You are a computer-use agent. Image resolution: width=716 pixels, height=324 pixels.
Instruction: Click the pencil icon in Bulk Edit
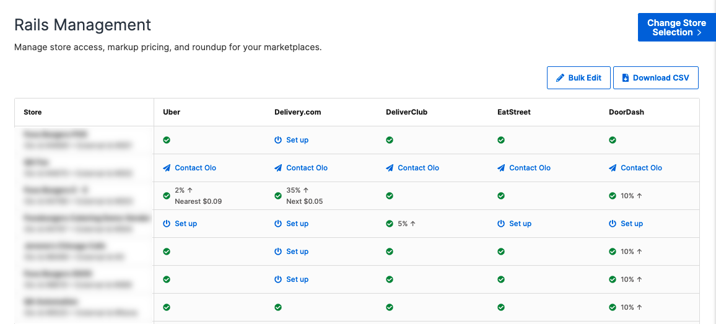point(560,78)
